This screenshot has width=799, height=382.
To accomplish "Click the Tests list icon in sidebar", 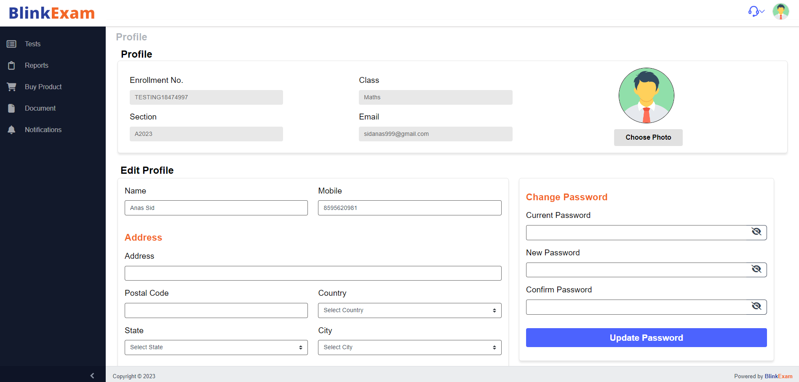I will click(x=11, y=44).
